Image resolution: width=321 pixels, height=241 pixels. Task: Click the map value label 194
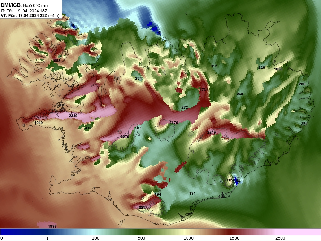click(158, 194)
